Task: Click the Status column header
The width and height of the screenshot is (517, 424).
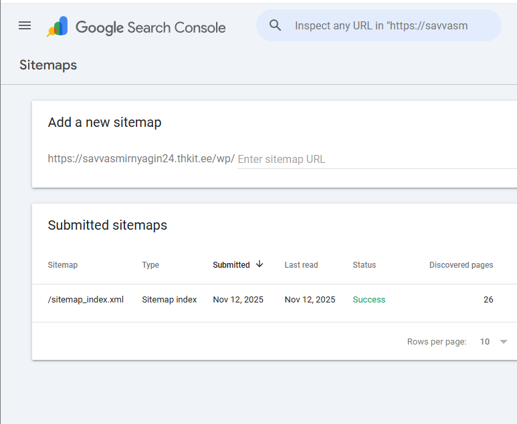Action: coord(365,265)
